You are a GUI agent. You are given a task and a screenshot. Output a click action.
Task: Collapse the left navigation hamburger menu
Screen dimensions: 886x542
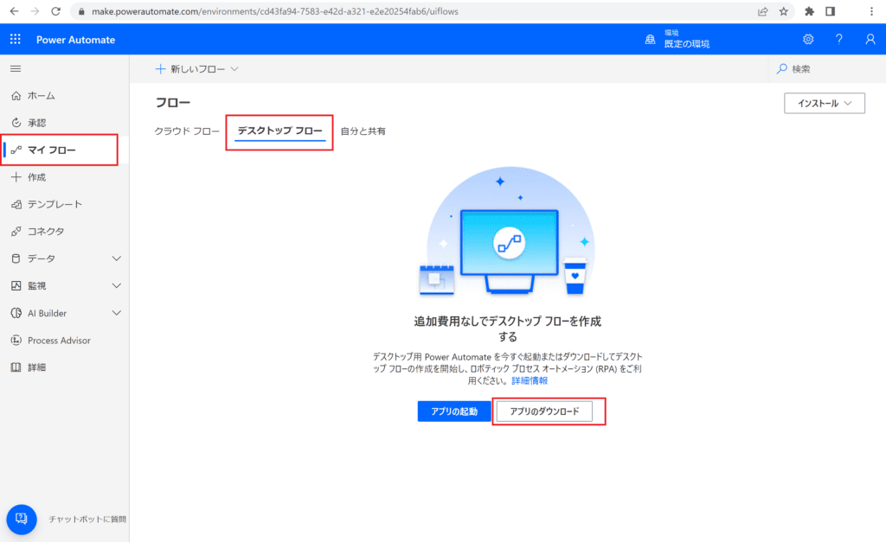16,68
